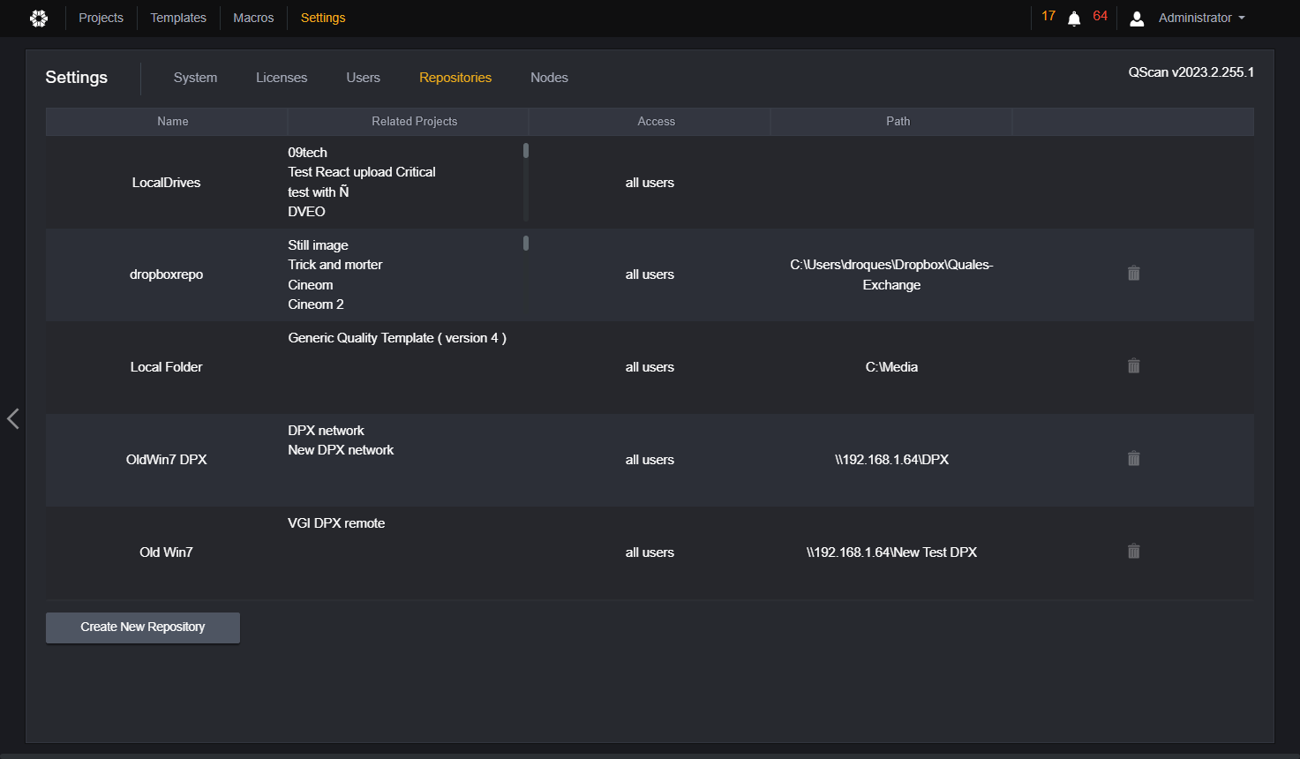Image resolution: width=1300 pixels, height=759 pixels.
Task: Switch to the System tab
Action: 195,78
